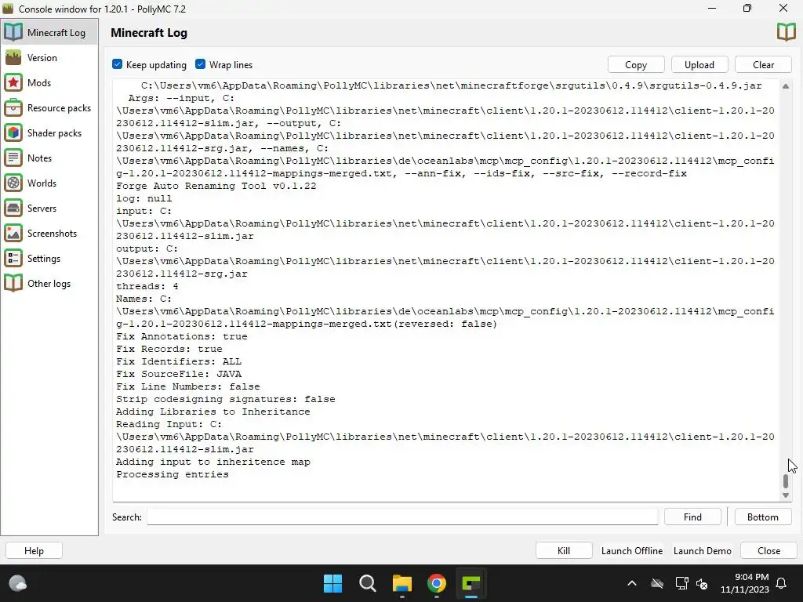Kill the running instance
Image resolution: width=803 pixels, height=602 pixels.
pyautogui.click(x=564, y=551)
